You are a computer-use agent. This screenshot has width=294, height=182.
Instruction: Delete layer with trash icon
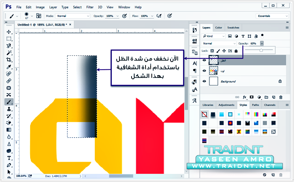(x=281, y=97)
